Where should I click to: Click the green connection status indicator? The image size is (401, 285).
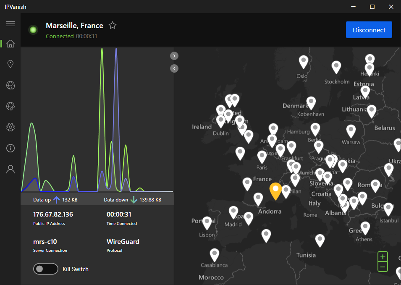[x=33, y=30]
